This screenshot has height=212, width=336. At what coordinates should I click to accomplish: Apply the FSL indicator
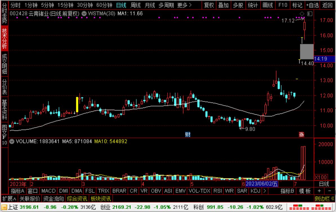(90, 191)
